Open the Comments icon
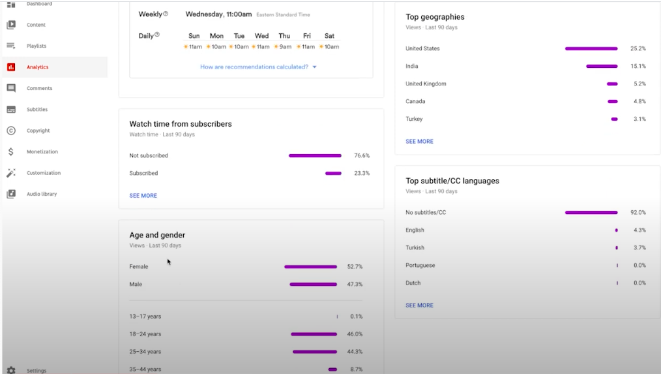This screenshot has width=661, height=374. pos(11,88)
